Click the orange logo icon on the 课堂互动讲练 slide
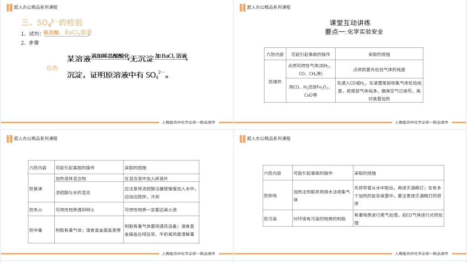The width and height of the screenshot is (467, 263). point(242,7)
